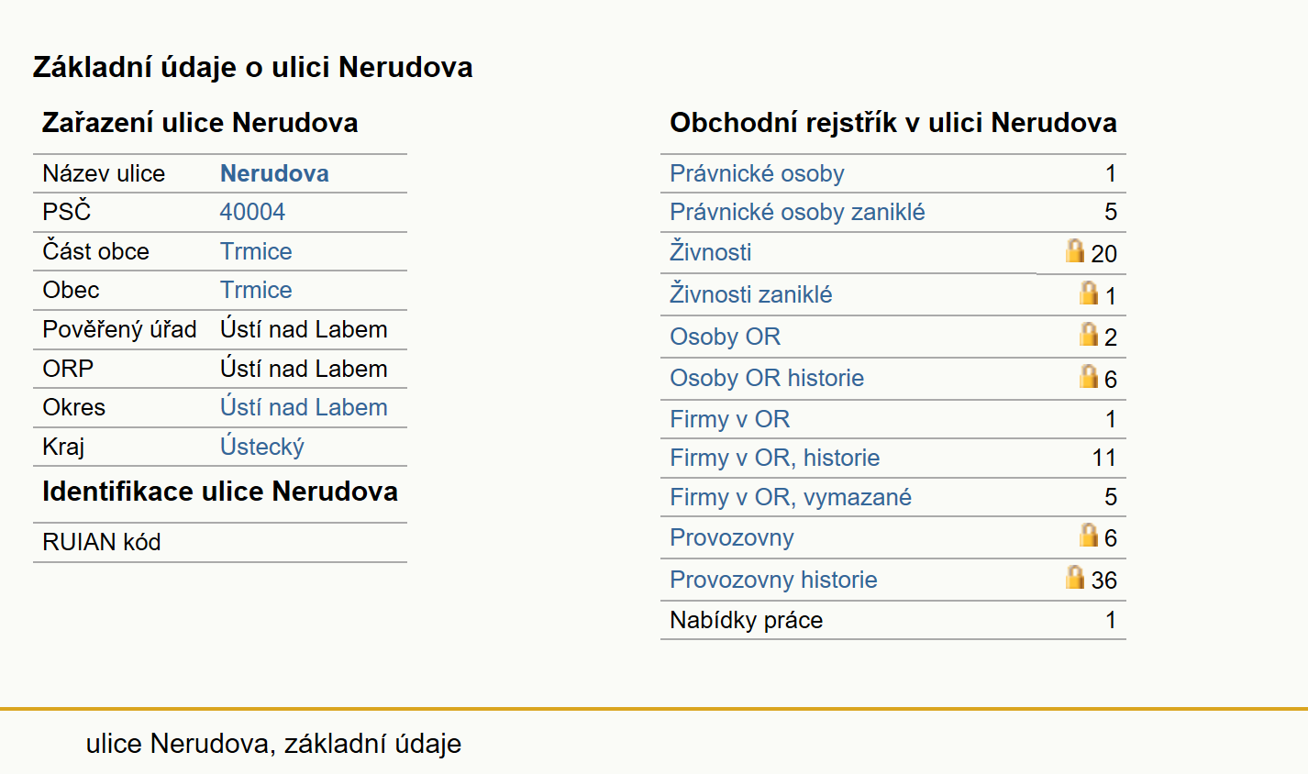Open the Nerudova street name link
Viewport: 1308px width, 774px height.
[274, 173]
